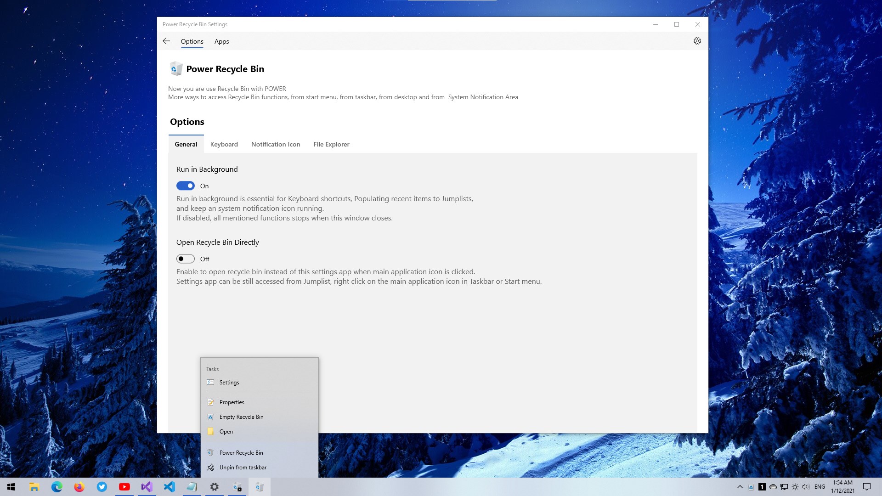
Task: Switch to the Notepad taskbar icon
Action: coord(192,487)
